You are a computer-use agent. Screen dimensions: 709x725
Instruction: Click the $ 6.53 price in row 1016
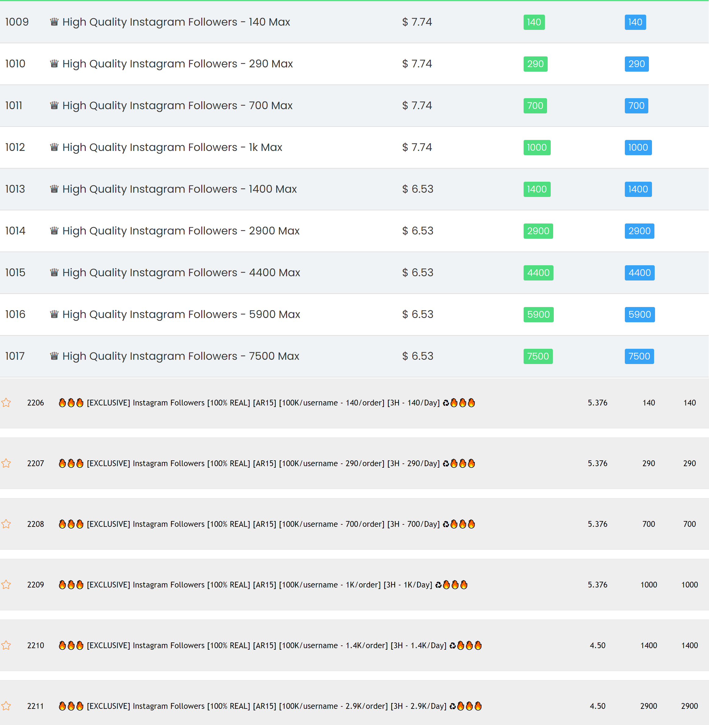[418, 314]
